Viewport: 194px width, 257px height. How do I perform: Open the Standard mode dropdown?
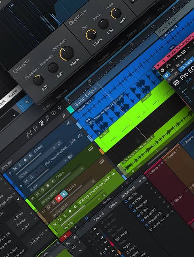tap(62, 95)
